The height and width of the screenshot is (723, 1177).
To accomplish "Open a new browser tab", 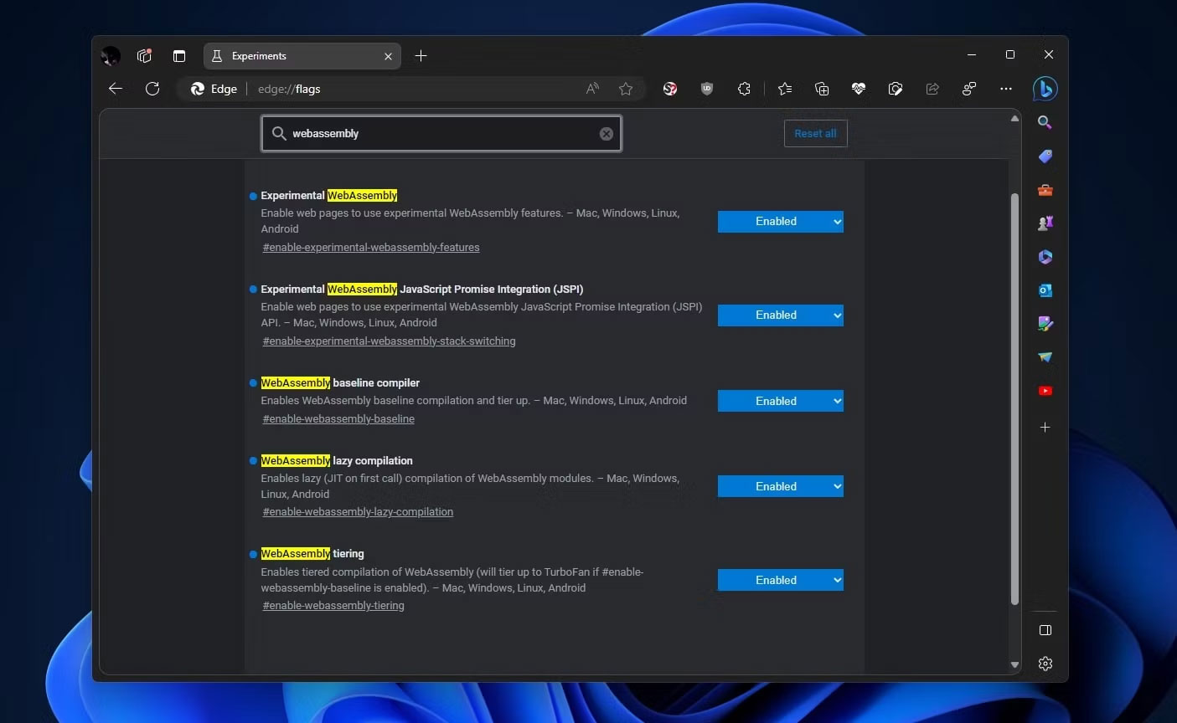I will [x=421, y=56].
